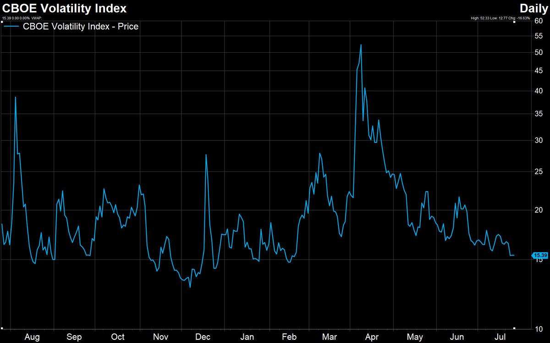Click the Jan month label
Image resolution: width=550 pixels, height=343 pixels.
coord(247,337)
